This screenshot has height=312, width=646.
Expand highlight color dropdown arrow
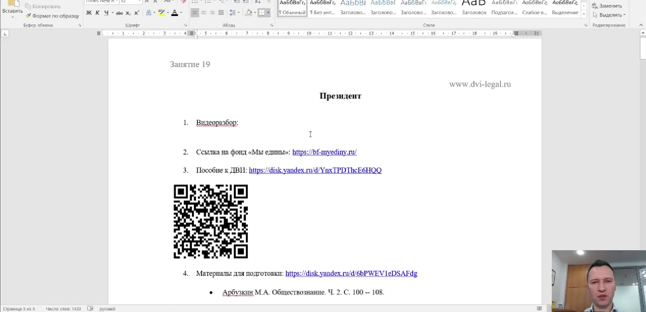[x=168, y=13]
